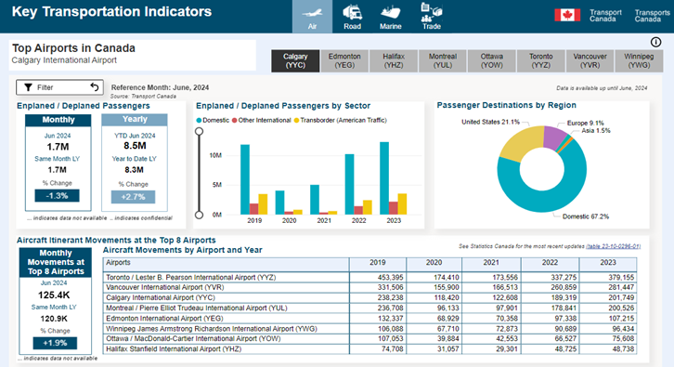Select the Calgary International Airport (YYC) table row
The image size is (674, 367).
click(x=369, y=297)
